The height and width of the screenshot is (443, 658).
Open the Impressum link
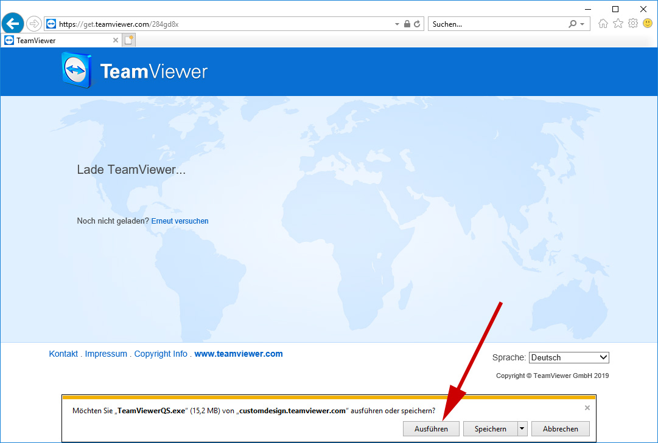pyautogui.click(x=106, y=354)
